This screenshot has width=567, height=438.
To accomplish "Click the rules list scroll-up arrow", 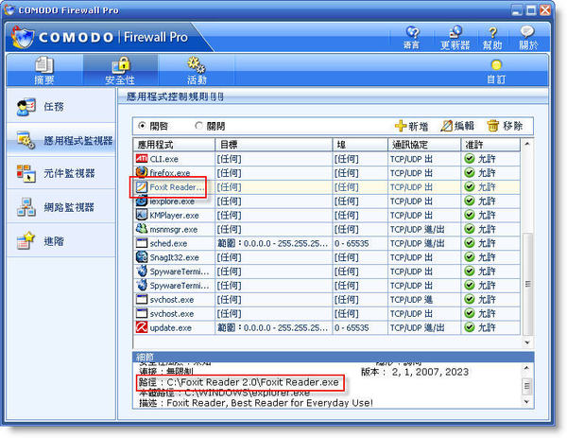I will pos(527,144).
